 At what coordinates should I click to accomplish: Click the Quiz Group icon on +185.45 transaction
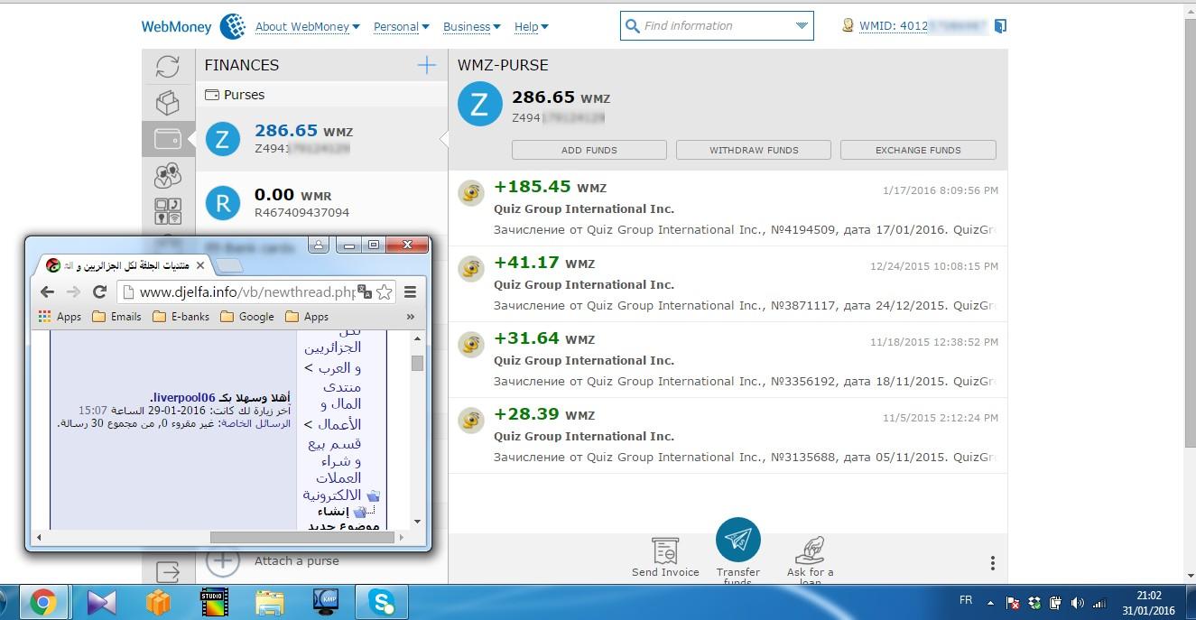coord(471,193)
